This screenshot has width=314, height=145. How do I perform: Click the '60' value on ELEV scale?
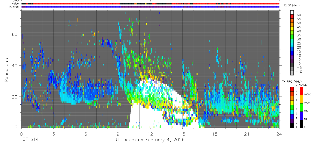click(x=299, y=15)
